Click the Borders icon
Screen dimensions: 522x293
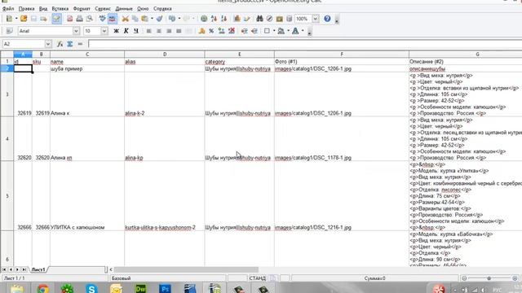tap(267, 31)
